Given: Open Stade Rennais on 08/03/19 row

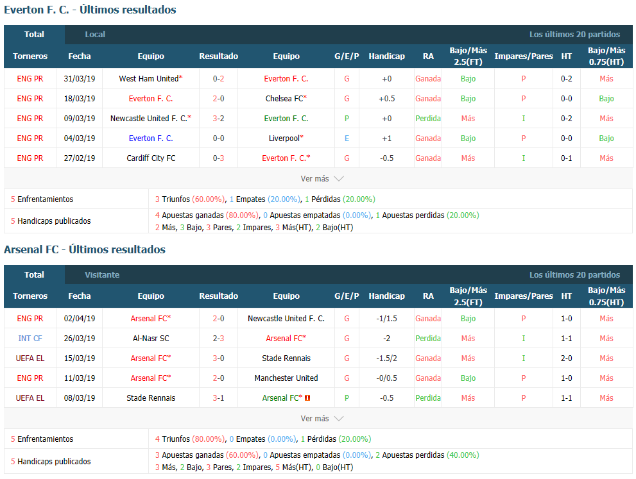Looking at the screenshot, I should (151, 398).
